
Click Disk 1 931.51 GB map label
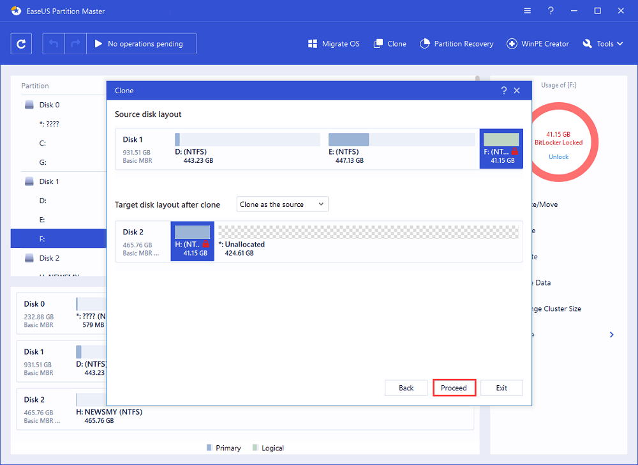click(39, 362)
